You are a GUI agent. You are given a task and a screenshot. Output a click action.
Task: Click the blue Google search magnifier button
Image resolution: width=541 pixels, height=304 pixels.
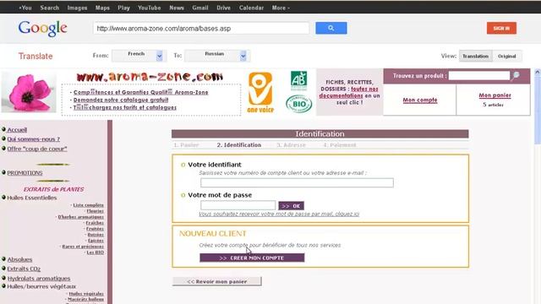click(331, 28)
